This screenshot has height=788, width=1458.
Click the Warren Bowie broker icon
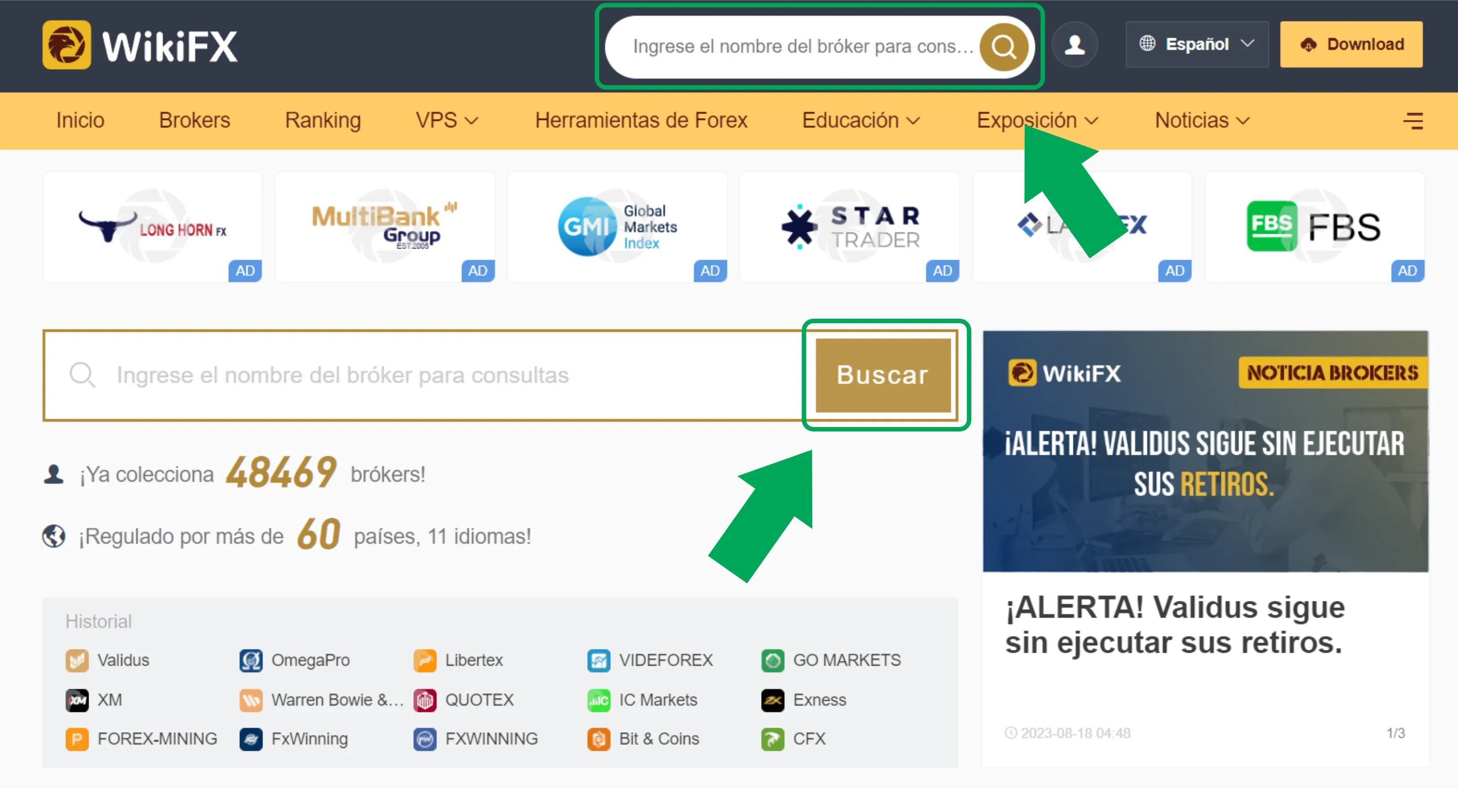pyautogui.click(x=251, y=700)
